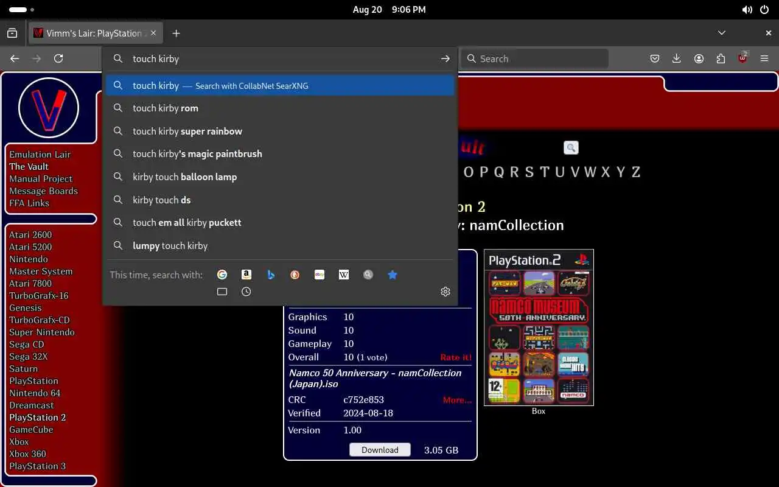Open the Message Boards link

pyautogui.click(x=43, y=191)
